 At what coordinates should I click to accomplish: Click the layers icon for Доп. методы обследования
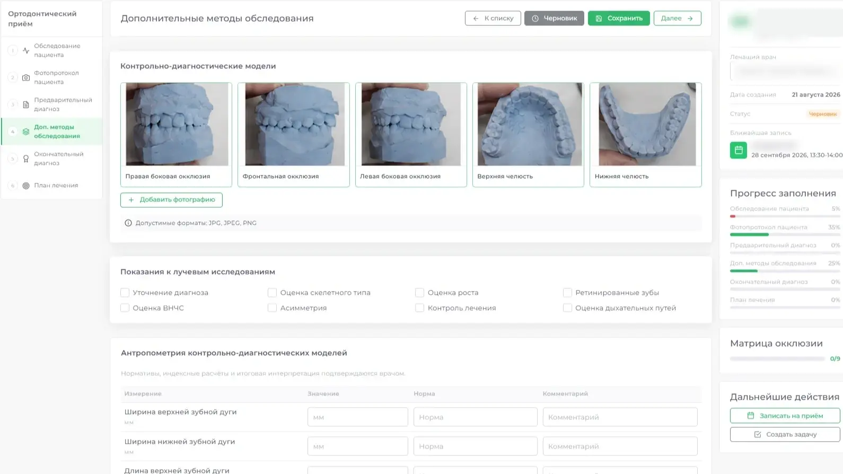tap(26, 131)
